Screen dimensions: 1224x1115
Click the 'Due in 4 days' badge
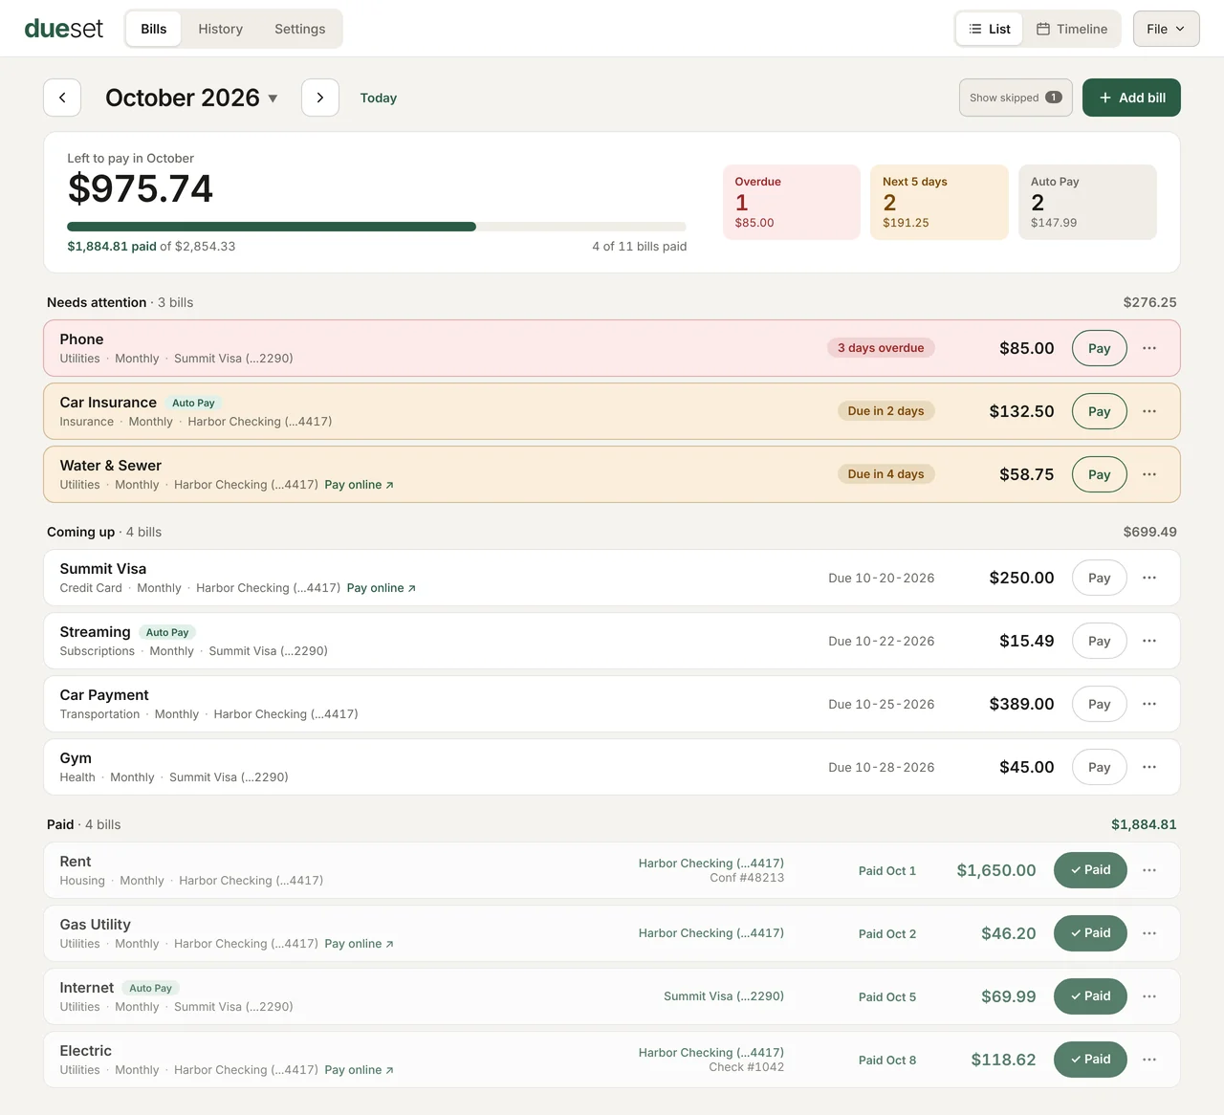886,474
